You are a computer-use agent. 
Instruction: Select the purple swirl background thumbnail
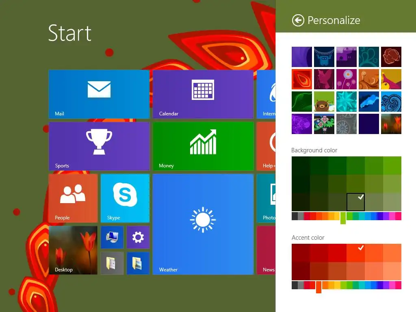coord(302,57)
